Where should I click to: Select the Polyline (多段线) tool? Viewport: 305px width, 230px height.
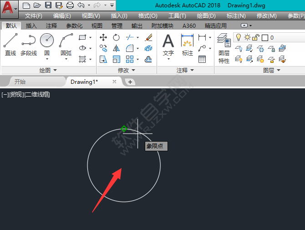click(29, 45)
